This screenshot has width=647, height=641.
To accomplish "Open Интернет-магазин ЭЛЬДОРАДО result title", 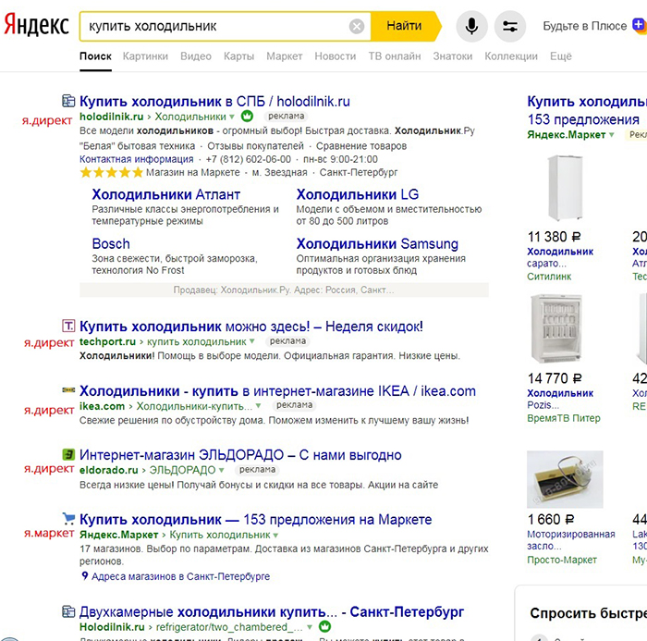I will coord(240,455).
